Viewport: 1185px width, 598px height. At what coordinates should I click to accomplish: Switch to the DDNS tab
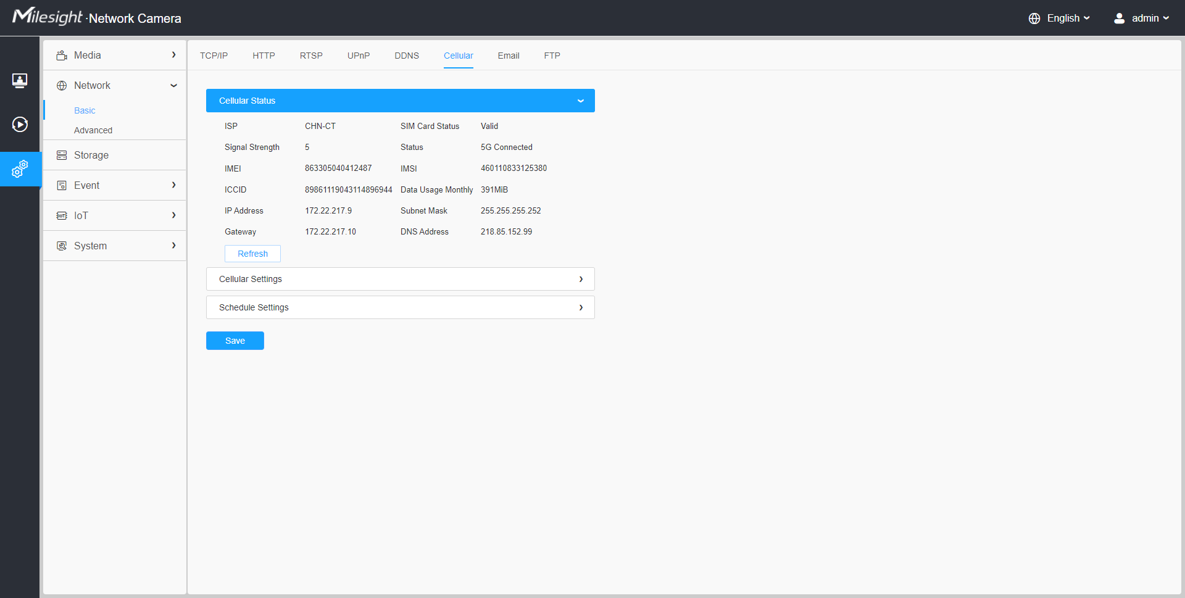coord(407,56)
